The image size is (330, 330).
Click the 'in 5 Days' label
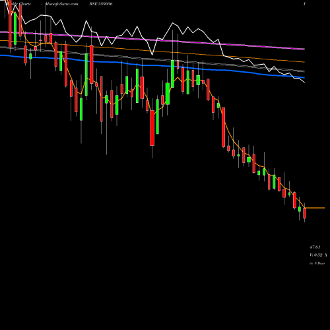coord(317,263)
